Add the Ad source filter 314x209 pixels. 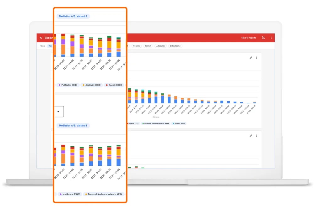[160, 46]
